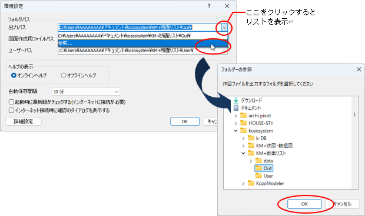Expand the KozoModeler folder

click(x=243, y=184)
